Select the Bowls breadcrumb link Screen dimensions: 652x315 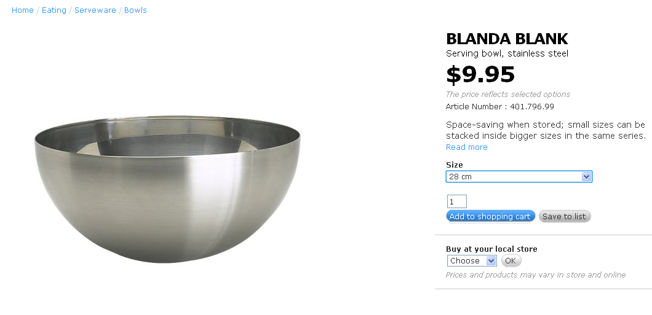tap(135, 10)
